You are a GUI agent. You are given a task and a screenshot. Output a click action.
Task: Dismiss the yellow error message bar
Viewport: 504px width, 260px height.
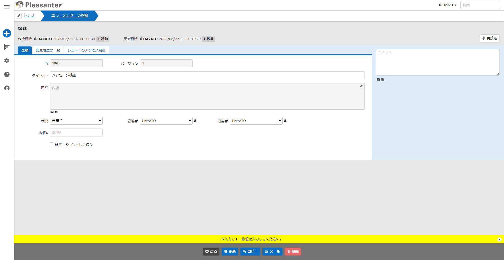[x=499, y=239]
